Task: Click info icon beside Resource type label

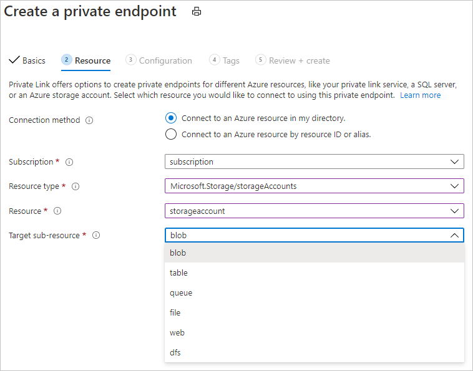Action: 76,186
